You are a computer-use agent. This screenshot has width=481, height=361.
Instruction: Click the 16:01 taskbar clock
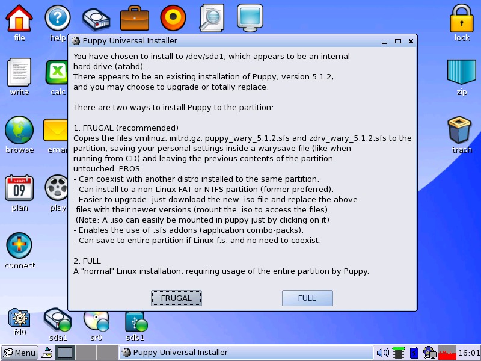[x=469, y=353]
